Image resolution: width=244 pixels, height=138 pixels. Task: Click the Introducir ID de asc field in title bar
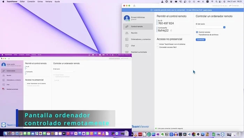pyautogui.click(x=220, y=6)
